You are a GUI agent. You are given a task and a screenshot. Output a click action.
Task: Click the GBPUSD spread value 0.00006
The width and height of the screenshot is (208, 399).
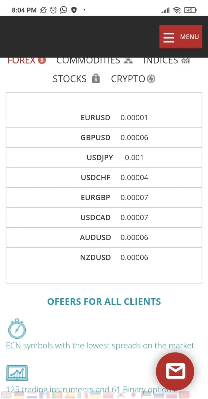134,138
